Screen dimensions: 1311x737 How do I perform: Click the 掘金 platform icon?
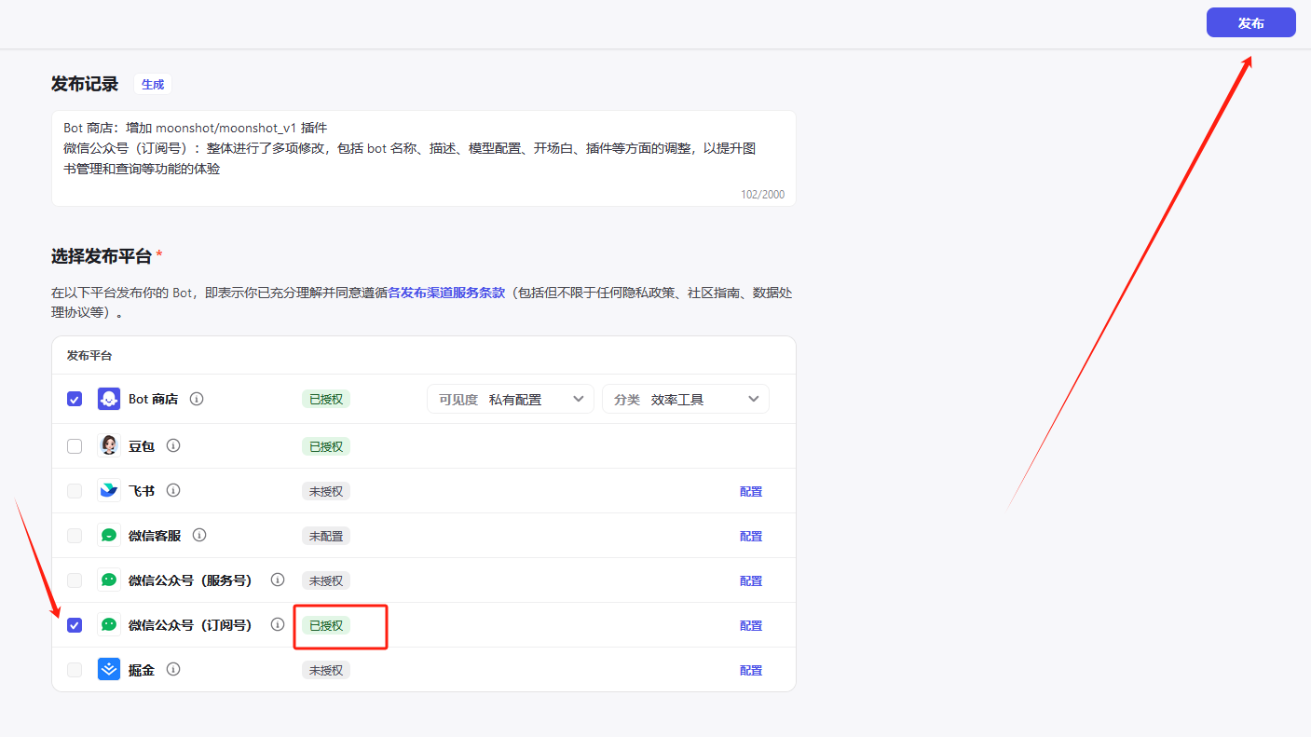(x=109, y=670)
